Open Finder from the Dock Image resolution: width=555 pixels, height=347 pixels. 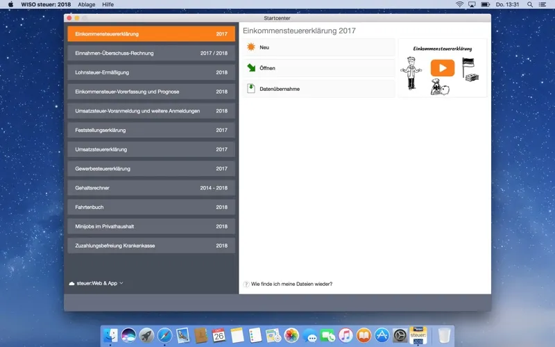pos(110,335)
